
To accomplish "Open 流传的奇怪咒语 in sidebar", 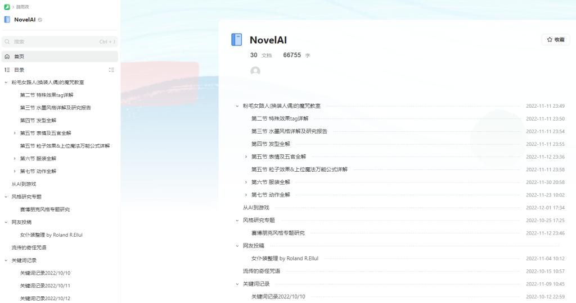I will pos(29,247).
